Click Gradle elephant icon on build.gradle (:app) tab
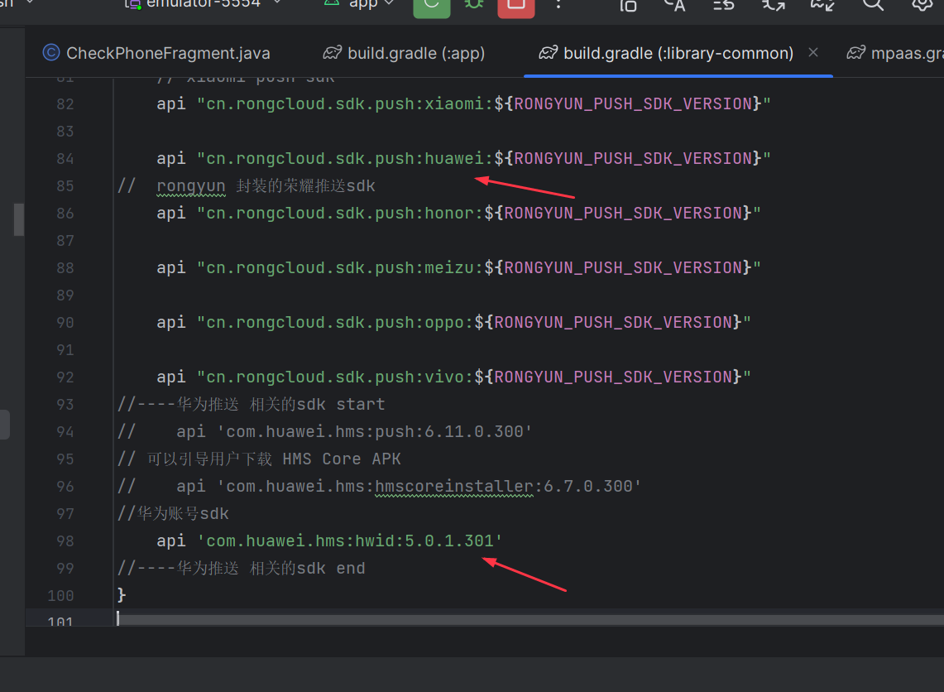The height and width of the screenshot is (692, 944). pyautogui.click(x=333, y=53)
